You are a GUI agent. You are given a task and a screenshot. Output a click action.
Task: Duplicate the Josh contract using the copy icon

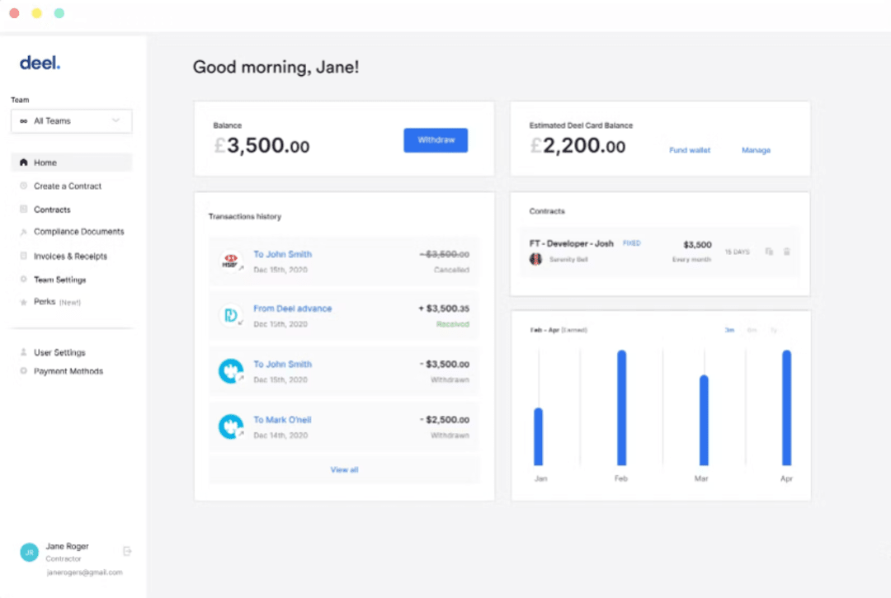point(768,251)
